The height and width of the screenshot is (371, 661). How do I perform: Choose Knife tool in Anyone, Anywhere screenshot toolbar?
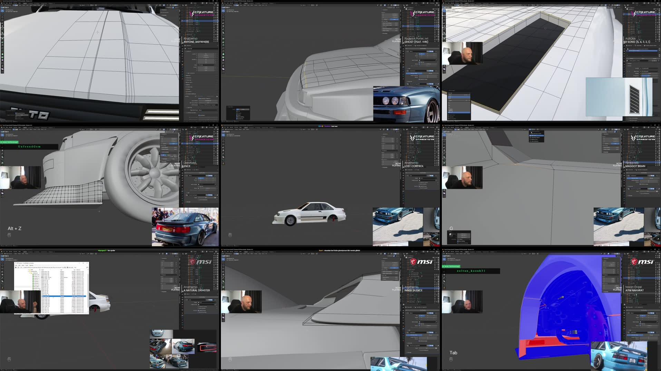pyautogui.click(x=2, y=51)
